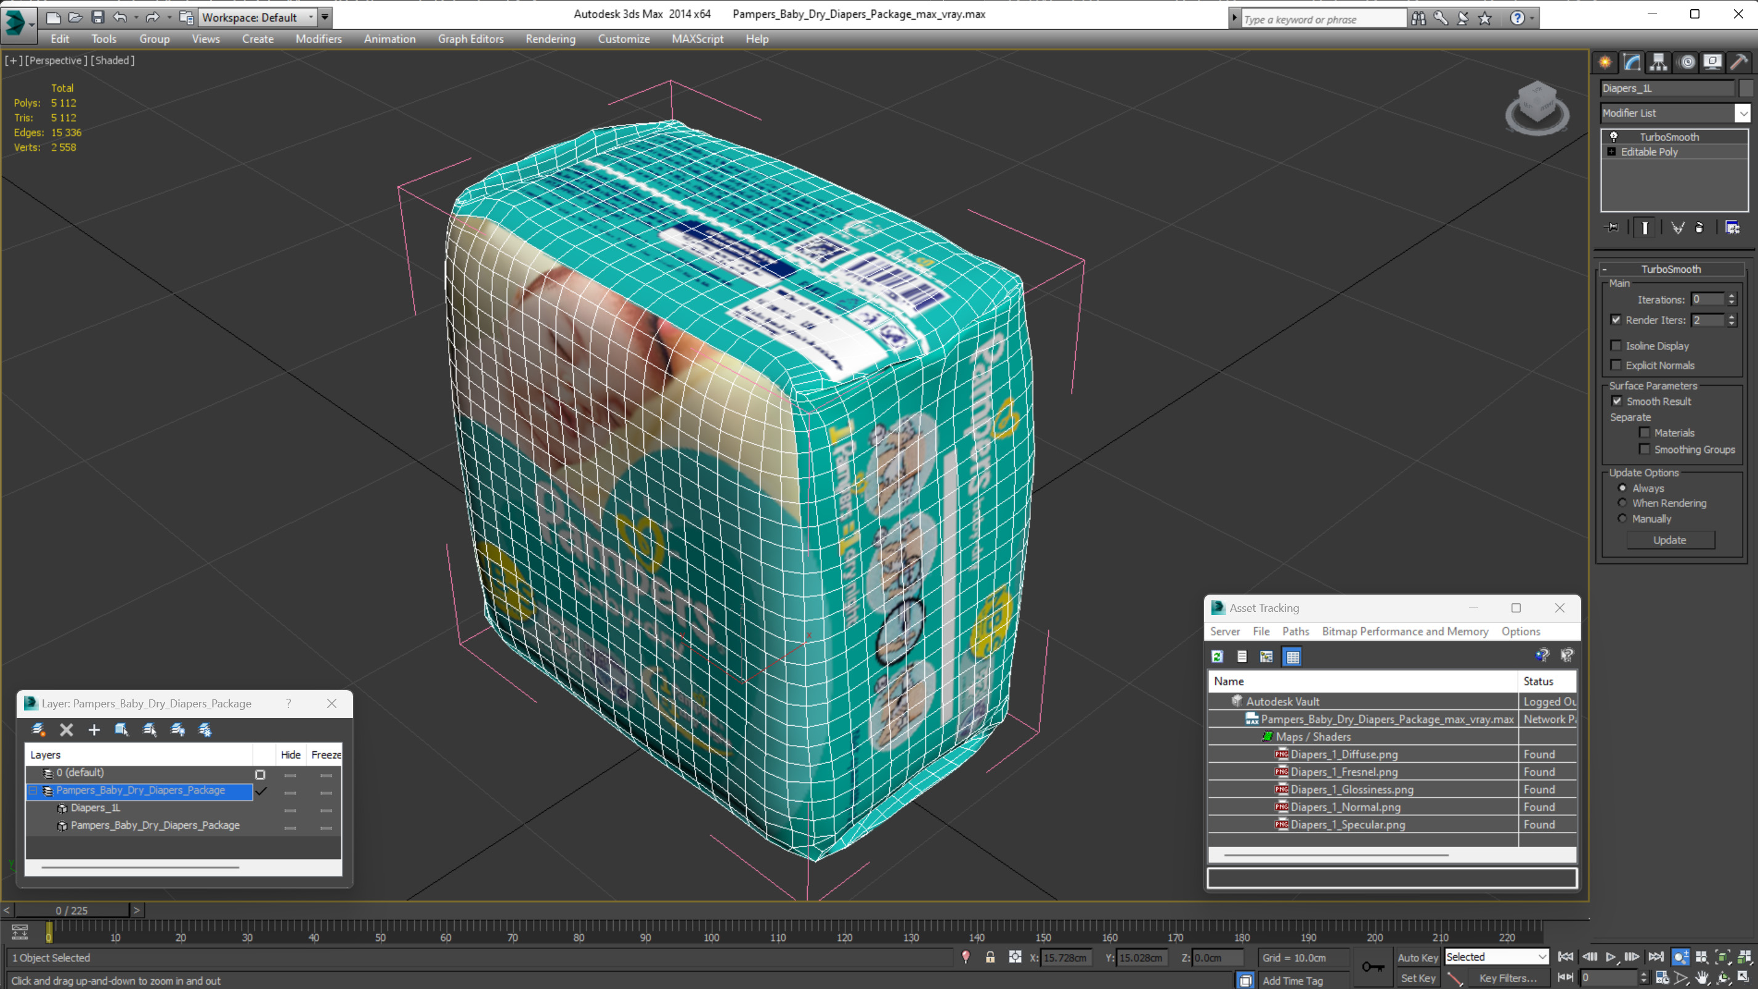This screenshot has height=989, width=1758.
Task: Click the New Scene icon
Action: click(53, 17)
